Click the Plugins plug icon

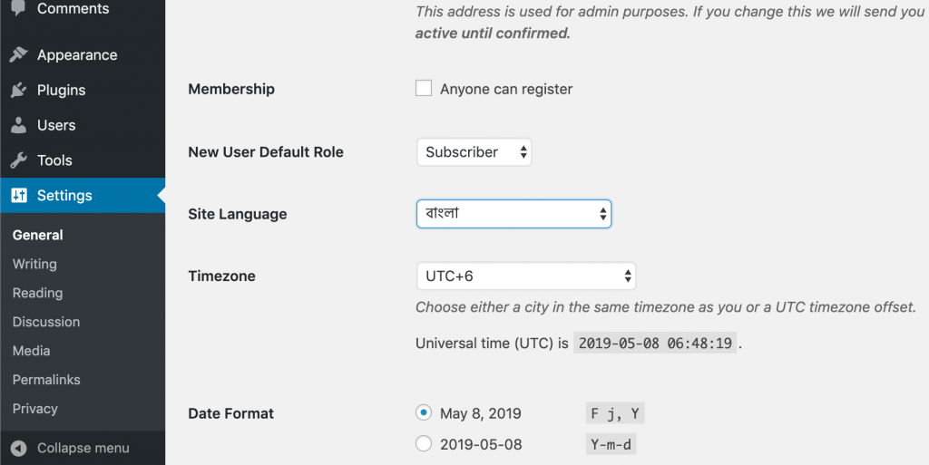tap(18, 90)
